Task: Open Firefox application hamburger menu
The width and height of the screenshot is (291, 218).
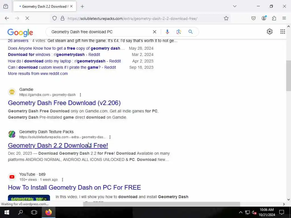Action: click(284, 18)
